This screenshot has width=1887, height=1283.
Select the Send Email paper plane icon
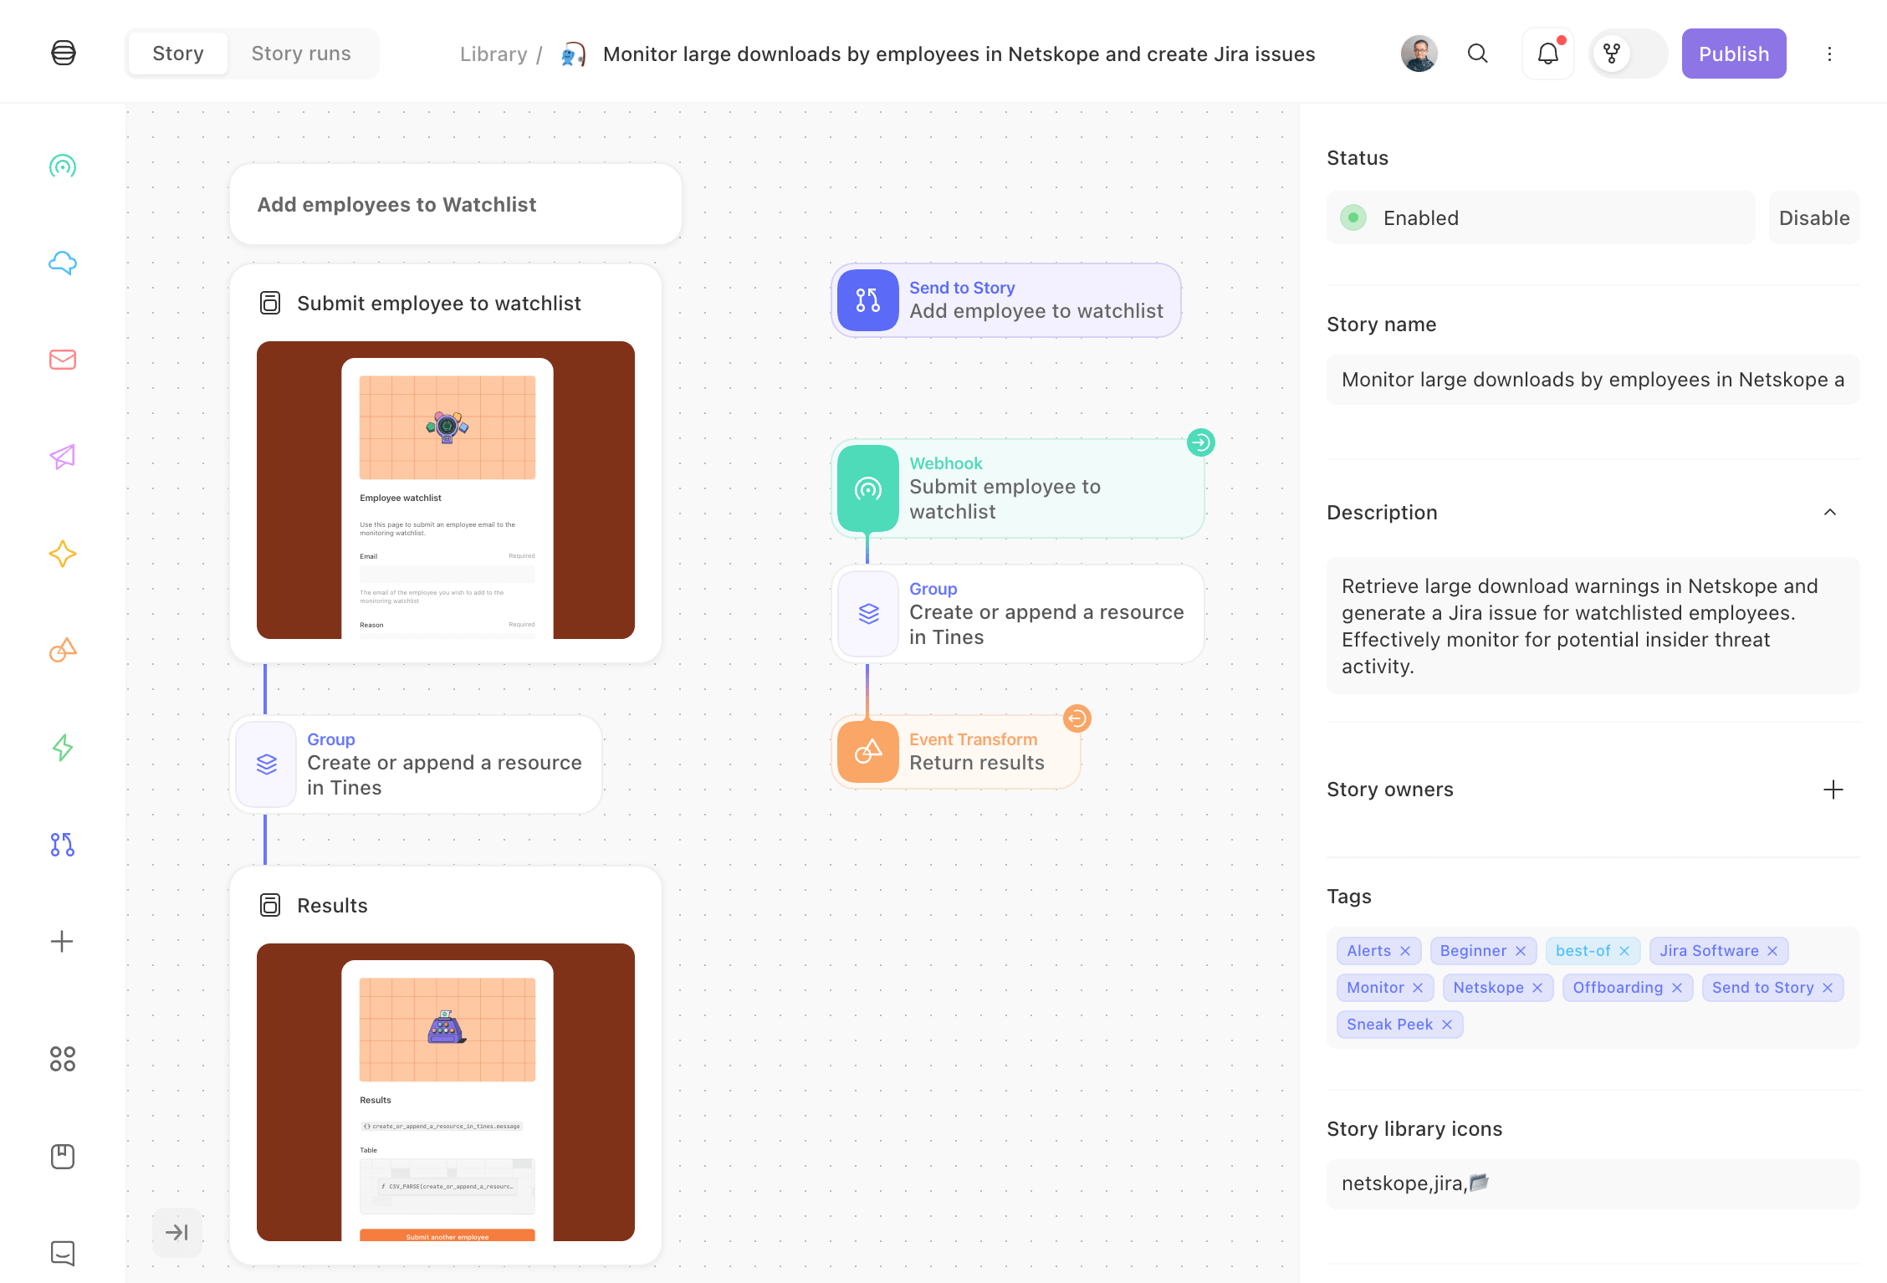coord(63,457)
